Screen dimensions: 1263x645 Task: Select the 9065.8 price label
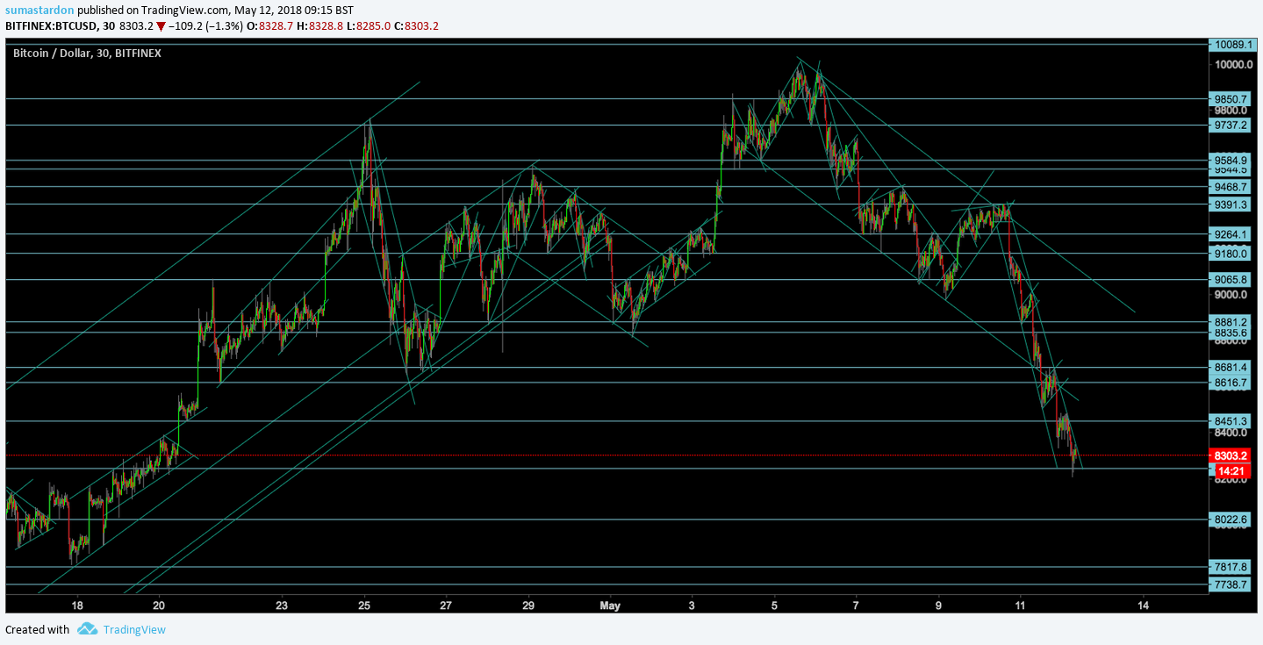tap(1231, 280)
